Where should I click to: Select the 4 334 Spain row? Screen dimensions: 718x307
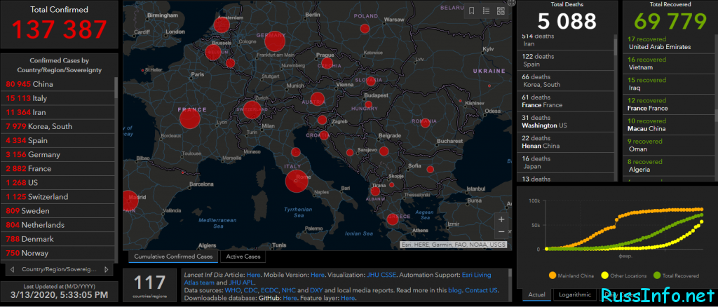click(58, 140)
